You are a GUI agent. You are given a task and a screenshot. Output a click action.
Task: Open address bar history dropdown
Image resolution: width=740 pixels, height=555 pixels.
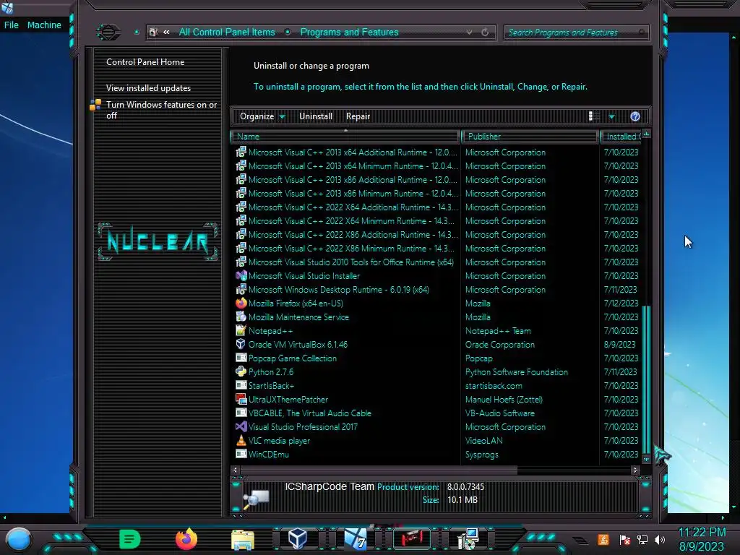click(469, 32)
